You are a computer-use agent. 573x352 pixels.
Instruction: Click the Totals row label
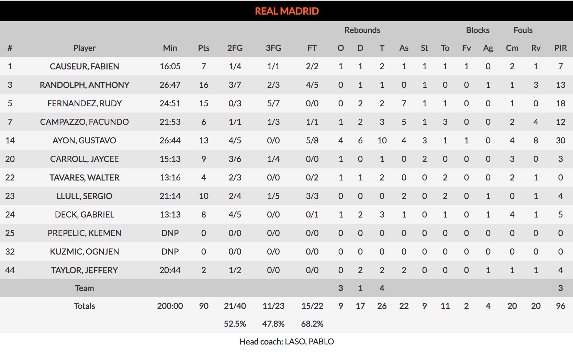[85, 306]
